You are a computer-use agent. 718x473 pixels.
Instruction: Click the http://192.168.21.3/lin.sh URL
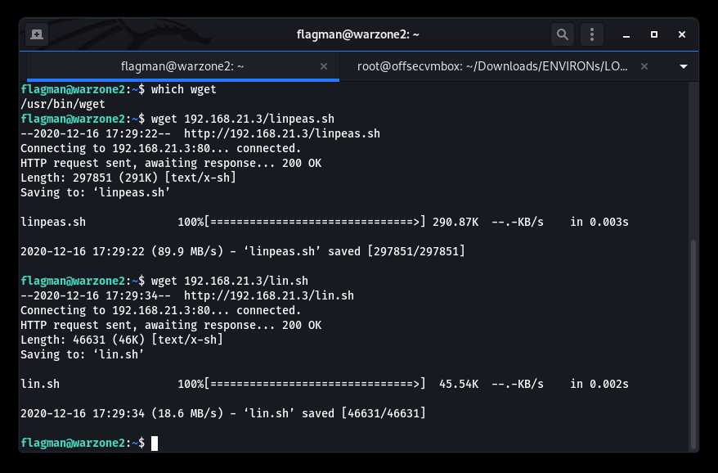(269, 295)
